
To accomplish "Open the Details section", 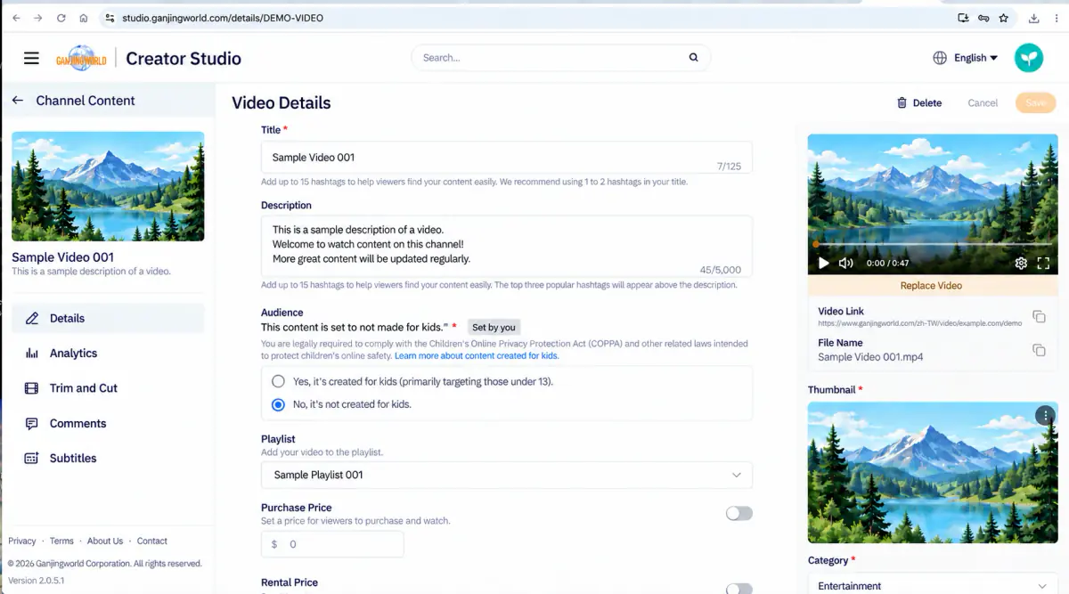I will 108,318.
